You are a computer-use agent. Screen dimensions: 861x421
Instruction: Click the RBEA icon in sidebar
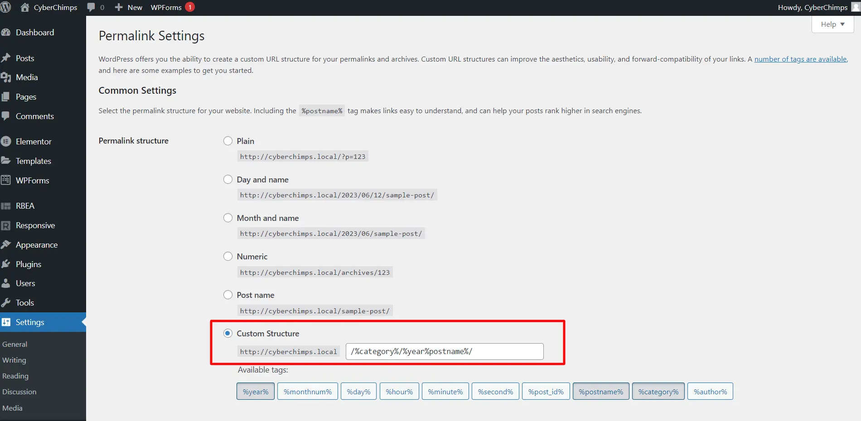pyautogui.click(x=6, y=206)
